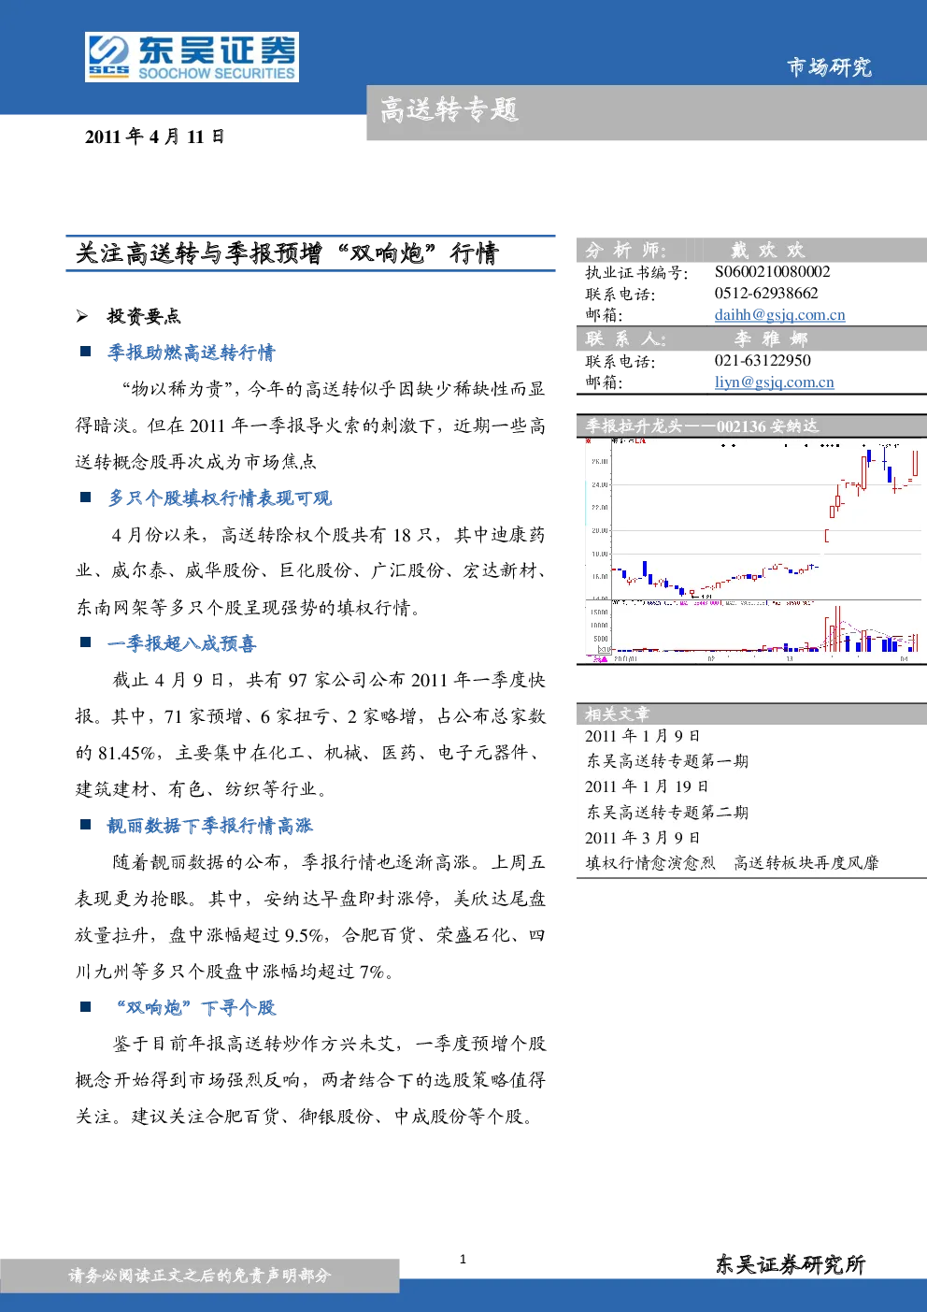
Task: Click the 季报助燃高送转行情 heading
Action: pos(191,353)
